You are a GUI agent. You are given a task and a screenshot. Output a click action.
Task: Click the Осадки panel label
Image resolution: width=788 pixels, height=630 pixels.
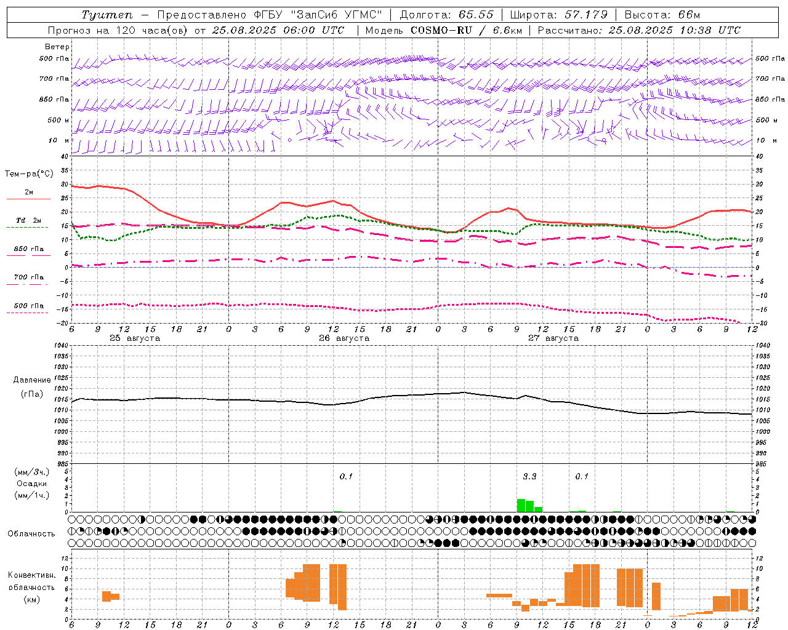(32, 484)
